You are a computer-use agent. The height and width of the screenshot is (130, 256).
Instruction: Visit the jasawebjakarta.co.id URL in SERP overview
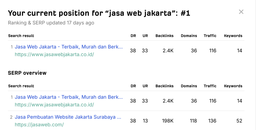tap(54, 105)
